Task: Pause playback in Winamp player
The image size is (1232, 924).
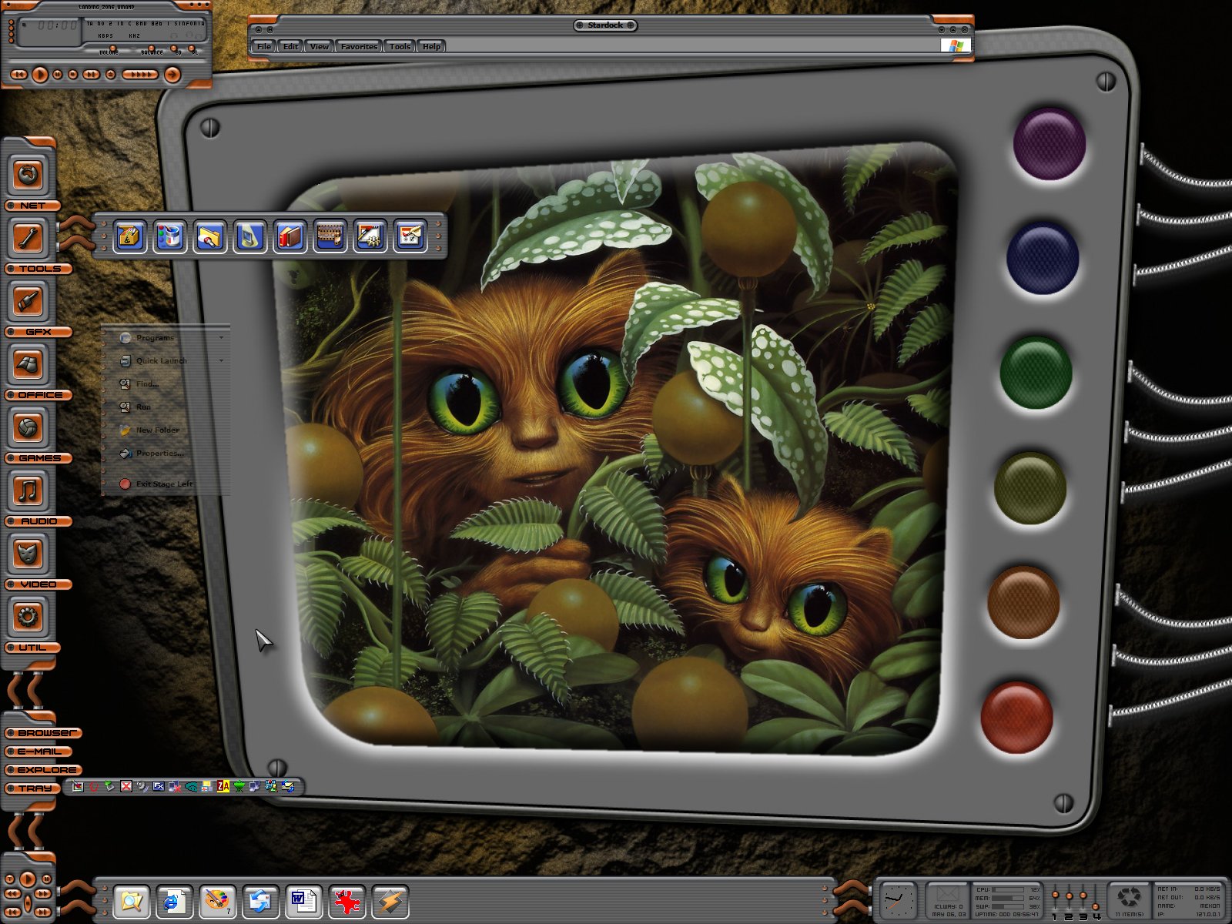Action: pos(57,75)
